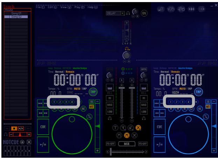Select Song 01 in the track list
Screen dimensions: 218x158
16,14
